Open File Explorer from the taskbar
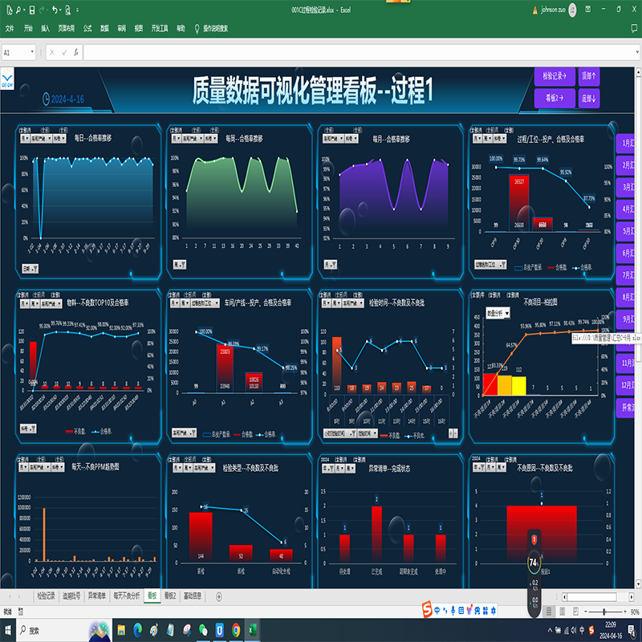The height and width of the screenshot is (642, 642). pyautogui.click(x=121, y=630)
